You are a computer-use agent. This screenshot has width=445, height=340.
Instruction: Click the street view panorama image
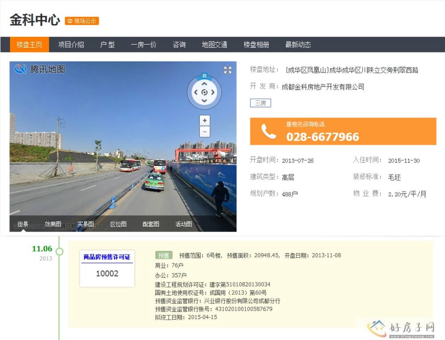pyautogui.click(x=123, y=147)
